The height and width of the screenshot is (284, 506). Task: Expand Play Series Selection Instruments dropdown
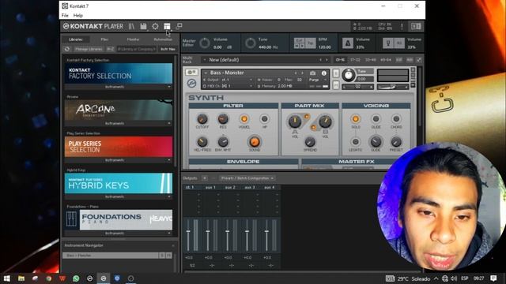pyautogui.click(x=118, y=160)
